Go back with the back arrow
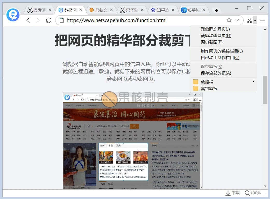Image resolution: width=270 pixels, height=199 pixels. pyautogui.click(x=28, y=20)
